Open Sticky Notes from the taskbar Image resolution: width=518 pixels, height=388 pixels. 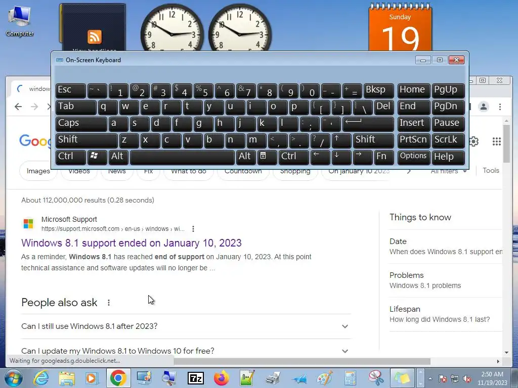pyautogui.click(x=402, y=378)
